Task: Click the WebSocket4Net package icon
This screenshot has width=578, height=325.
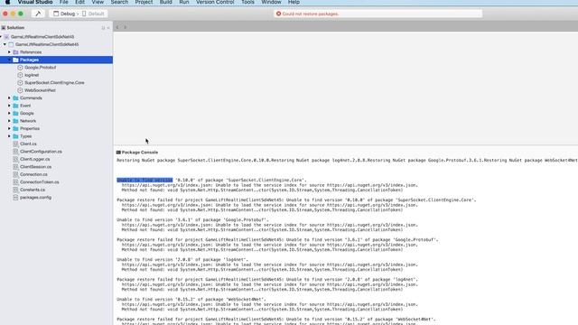Action: 20,90
